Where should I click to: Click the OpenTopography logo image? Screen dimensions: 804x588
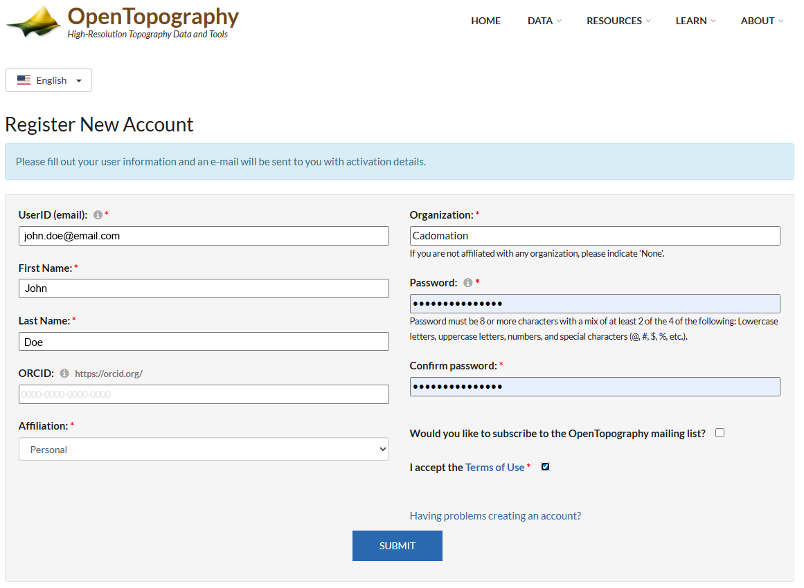click(x=35, y=21)
